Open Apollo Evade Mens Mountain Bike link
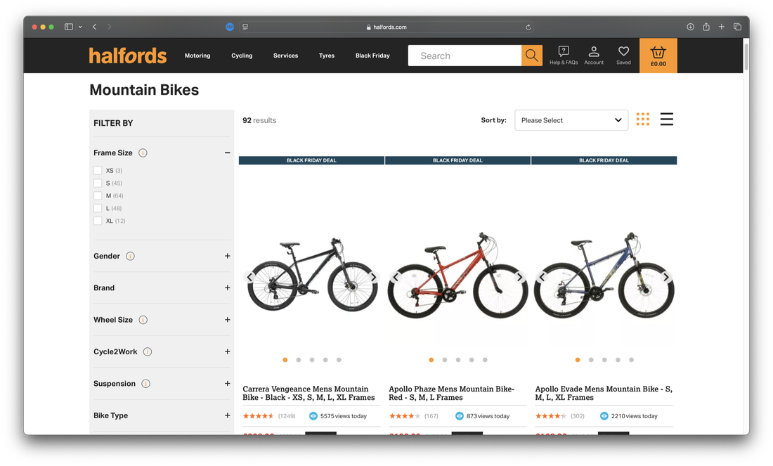 tap(604, 393)
